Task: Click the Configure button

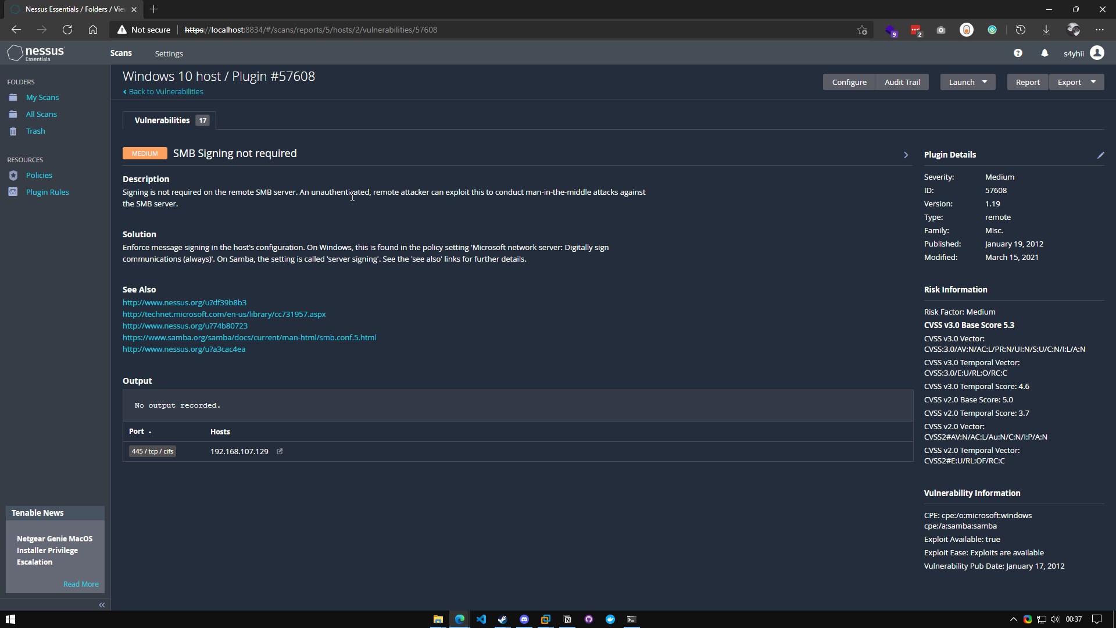Action: point(849,82)
